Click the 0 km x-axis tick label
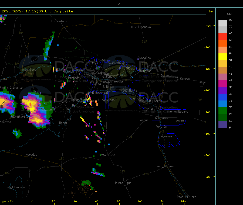243x205 pixels. pyautogui.click(x=32, y=201)
